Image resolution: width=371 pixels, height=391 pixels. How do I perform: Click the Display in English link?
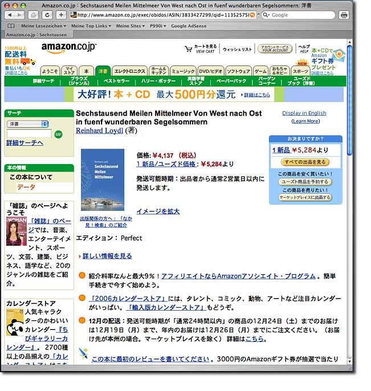coord(304,113)
